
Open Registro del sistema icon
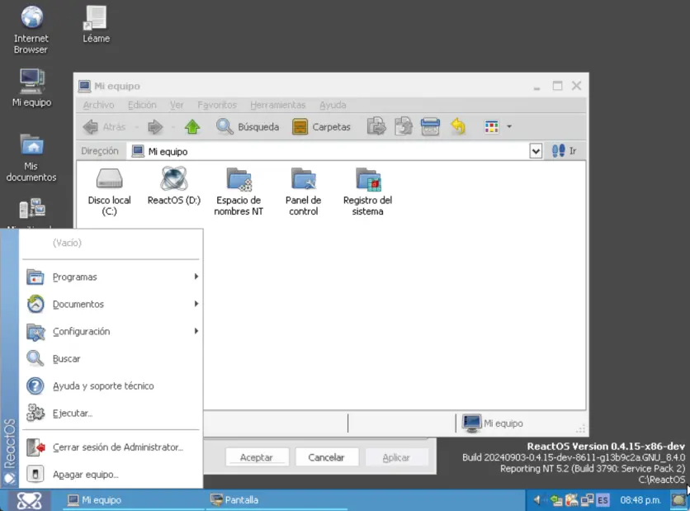(x=367, y=192)
